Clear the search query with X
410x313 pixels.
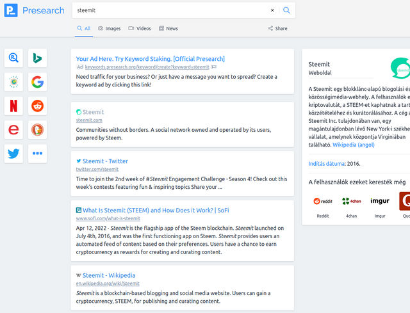coord(272,10)
